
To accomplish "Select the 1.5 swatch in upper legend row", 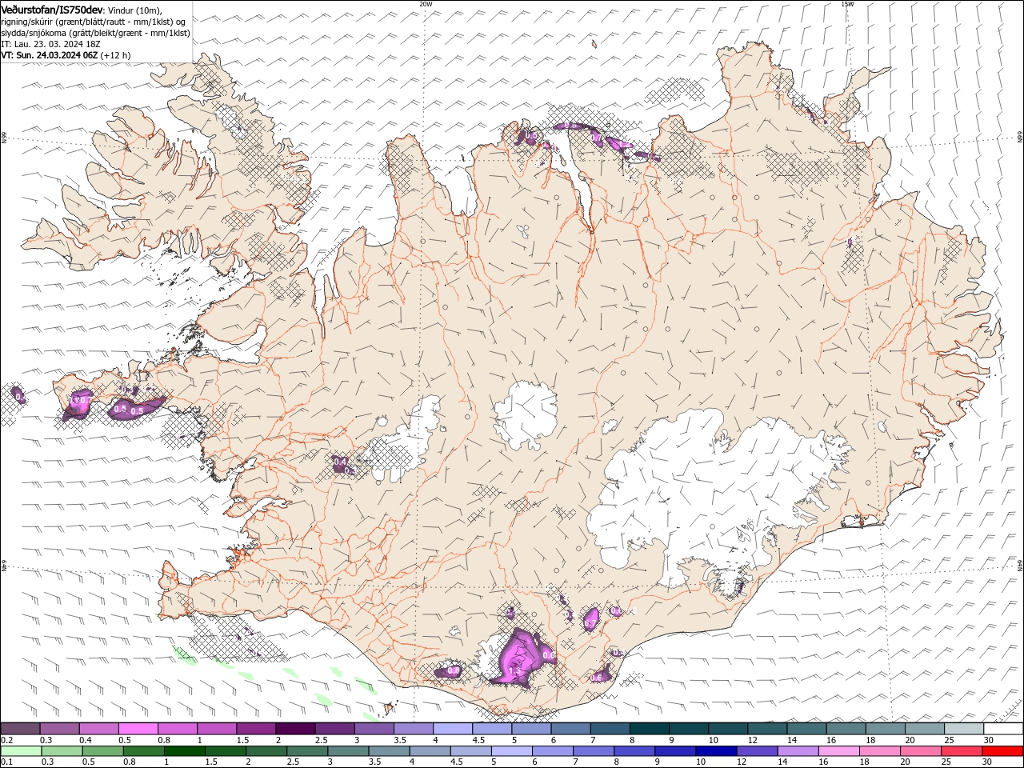I will pos(256,729).
